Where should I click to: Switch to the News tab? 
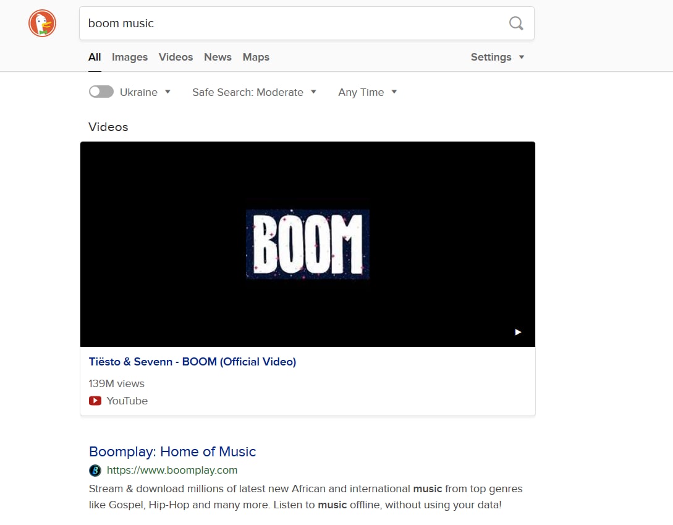(x=218, y=57)
